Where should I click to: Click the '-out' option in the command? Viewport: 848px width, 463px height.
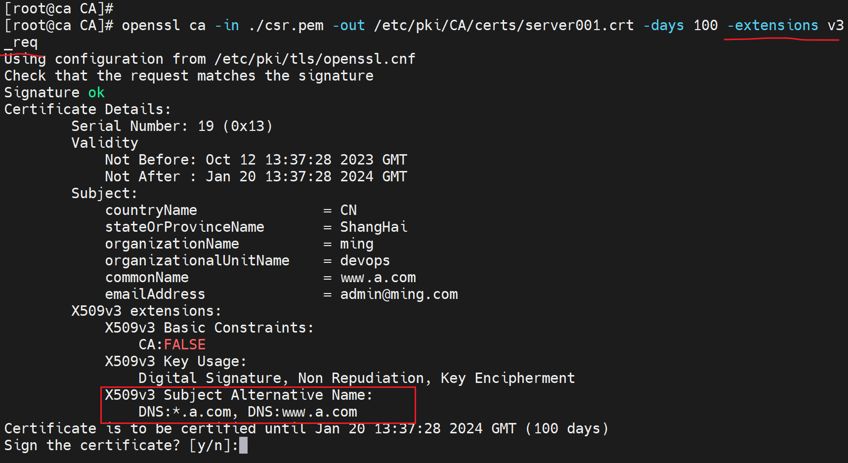(348, 25)
